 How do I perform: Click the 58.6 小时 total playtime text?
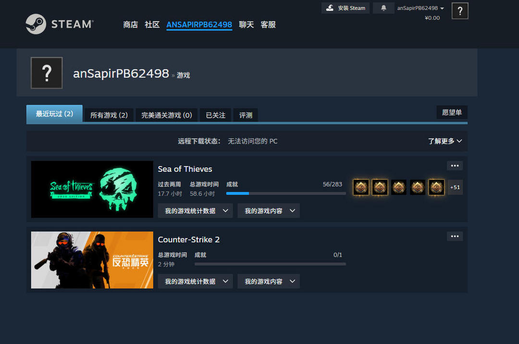(202, 194)
